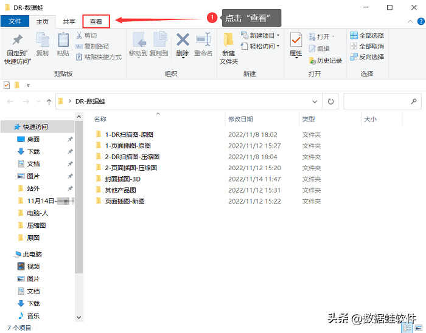Expand the address bar history dropdown
This screenshot has height=333, width=426.
pyautogui.click(x=315, y=101)
